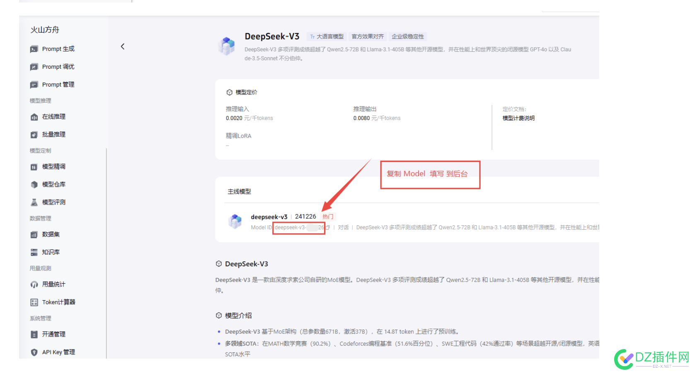Click the 开通管理 sidebar icon
697x376 pixels.
point(34,335)
